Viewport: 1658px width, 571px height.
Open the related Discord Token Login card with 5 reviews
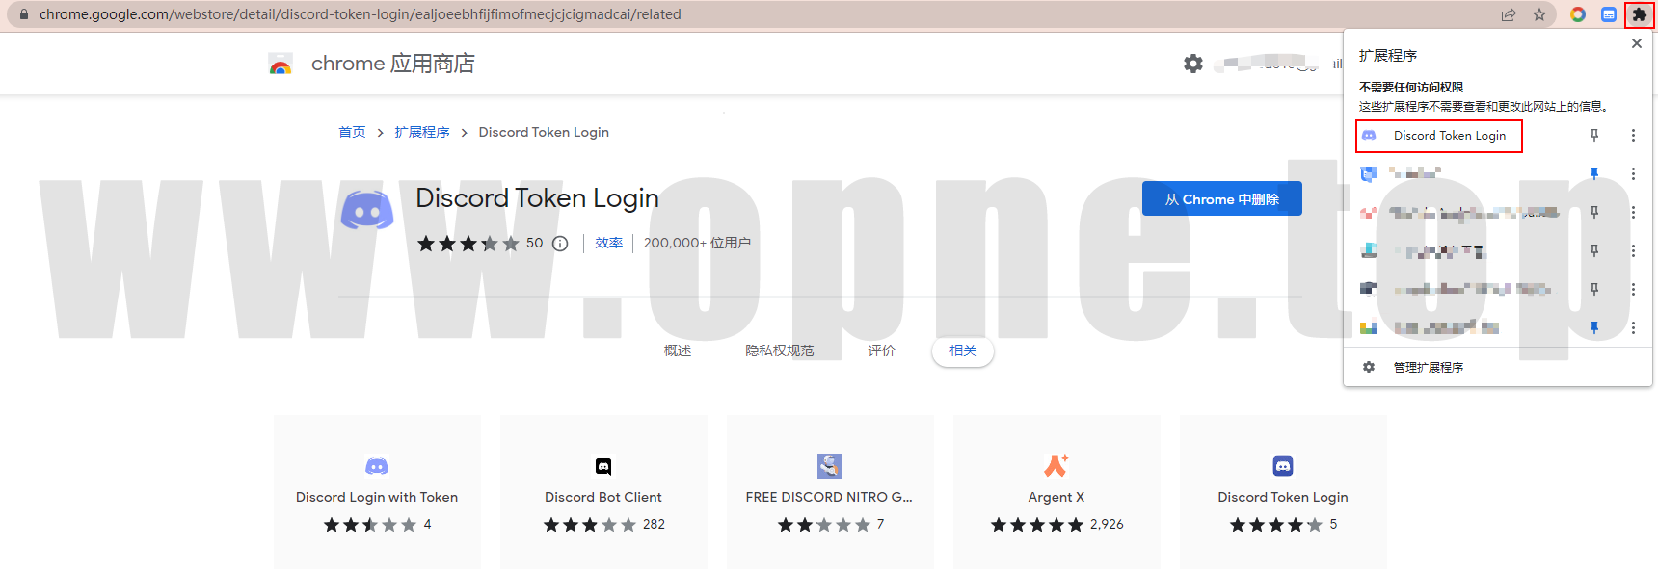click(x=1283, y=492)
